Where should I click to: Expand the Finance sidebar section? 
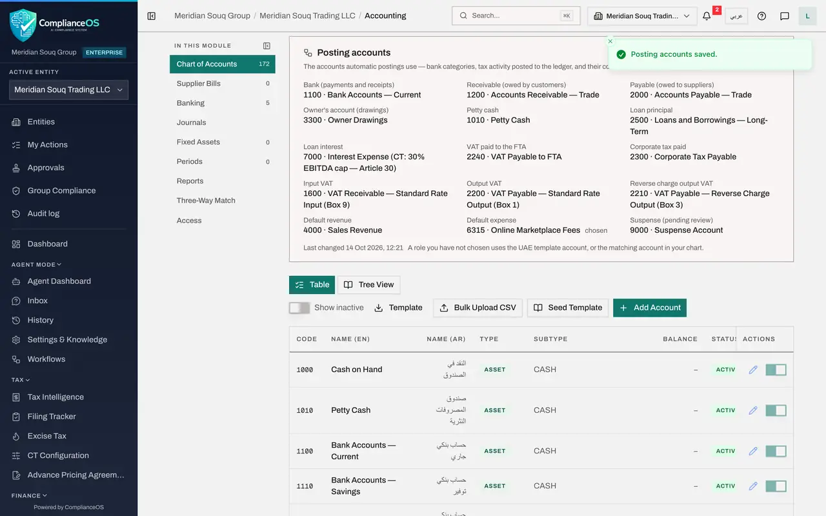pyautogui.click(x=29, y=495)
